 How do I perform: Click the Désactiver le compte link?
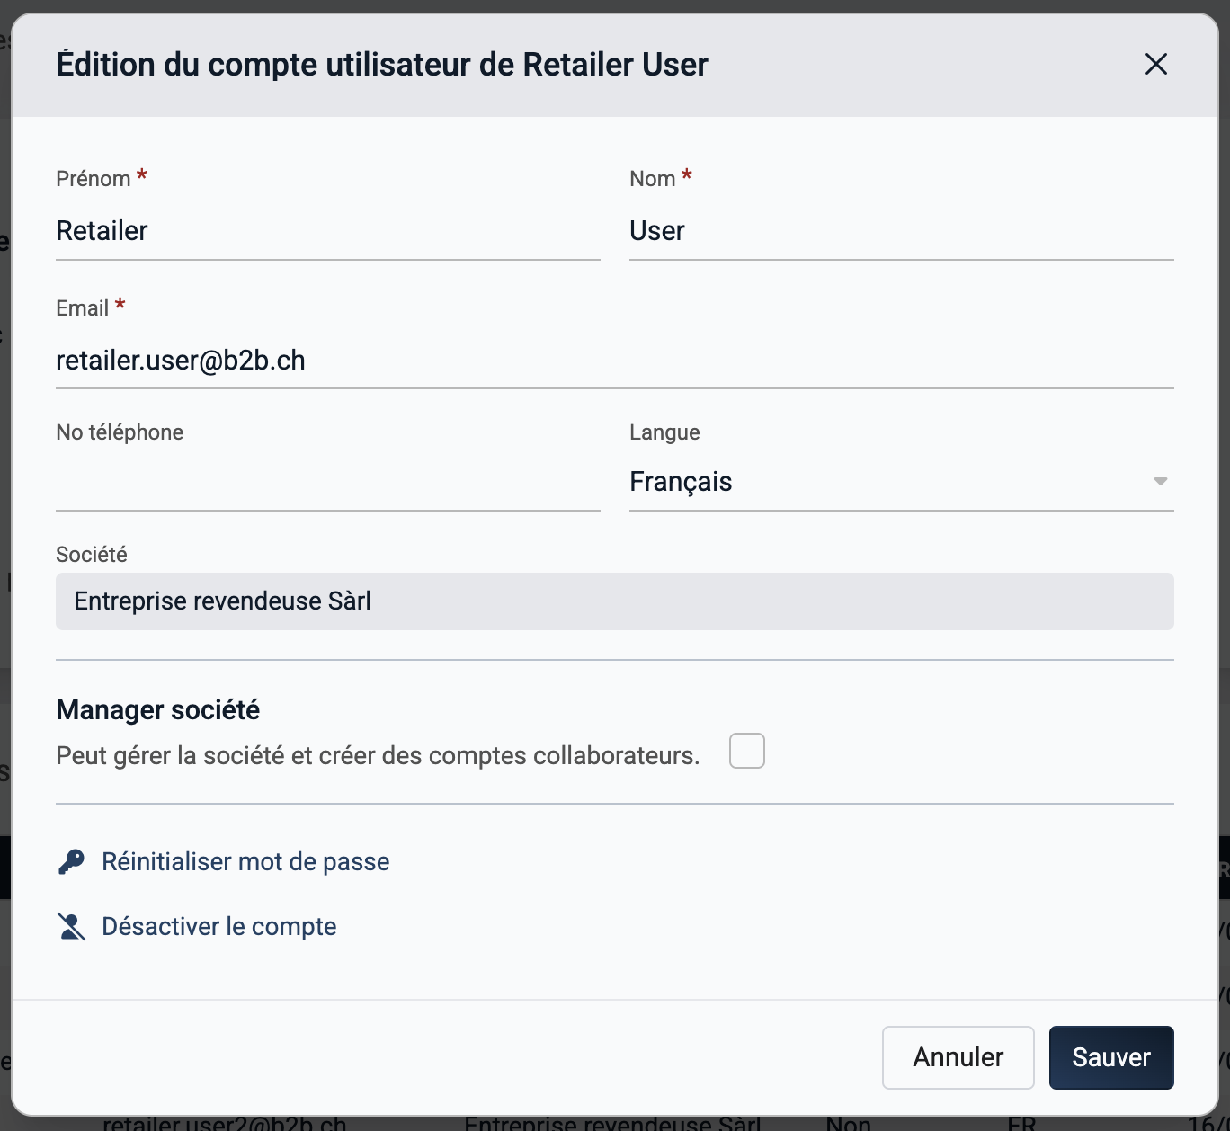[219, 926]
